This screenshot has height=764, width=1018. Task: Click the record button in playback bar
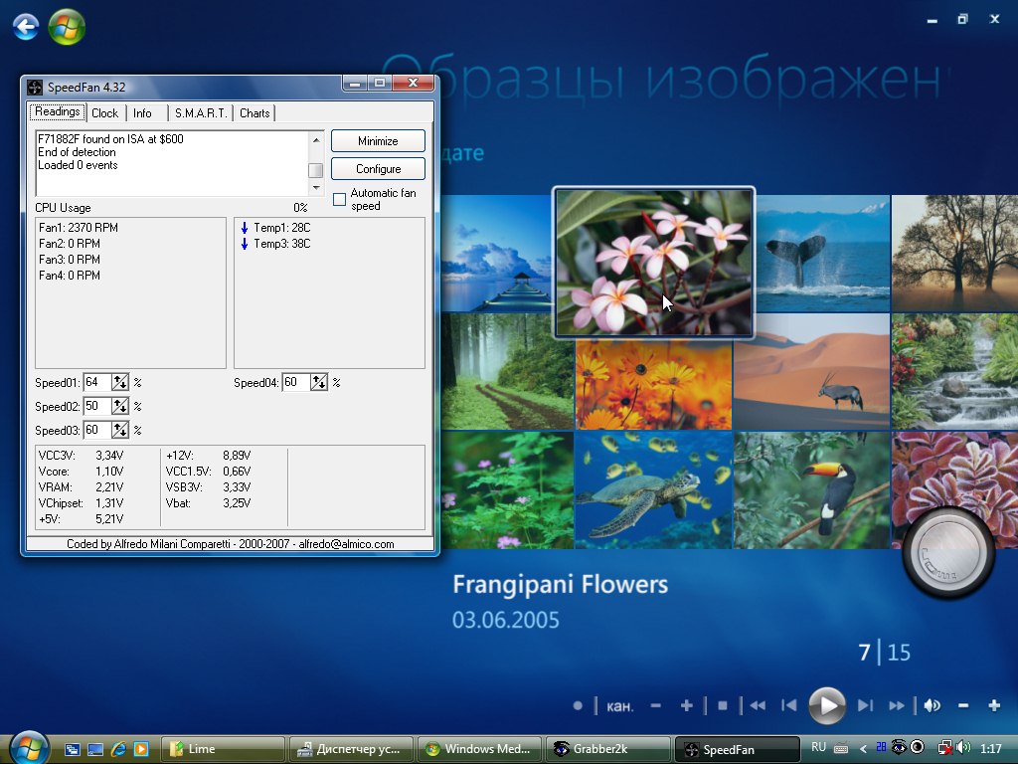coord(578,705)
